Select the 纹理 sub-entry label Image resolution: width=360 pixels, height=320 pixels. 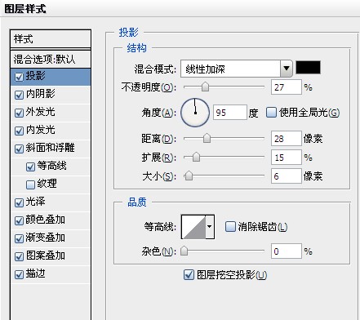coord(47,184)
